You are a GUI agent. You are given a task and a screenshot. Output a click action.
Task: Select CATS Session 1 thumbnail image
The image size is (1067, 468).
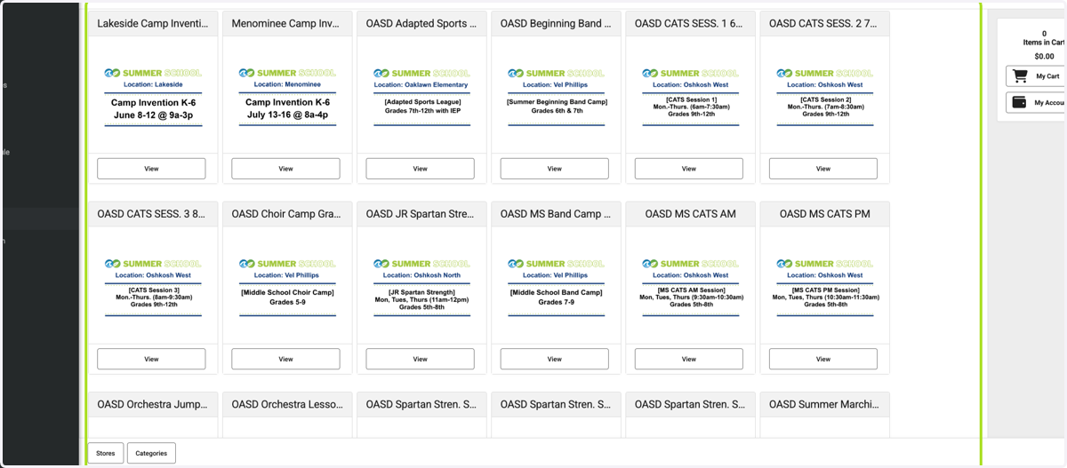(x=690, y=96)
